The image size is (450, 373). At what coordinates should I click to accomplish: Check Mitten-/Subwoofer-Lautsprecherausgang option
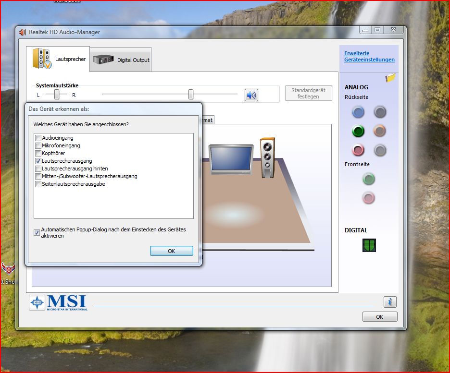[38, 176]
